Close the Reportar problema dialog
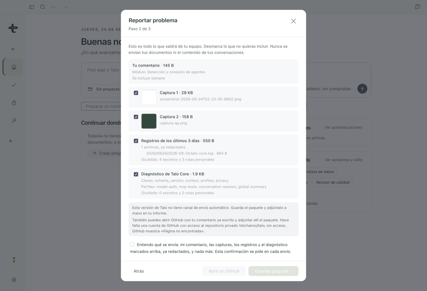The width and height of the screenshot is (427, 291). coord(293,21)
